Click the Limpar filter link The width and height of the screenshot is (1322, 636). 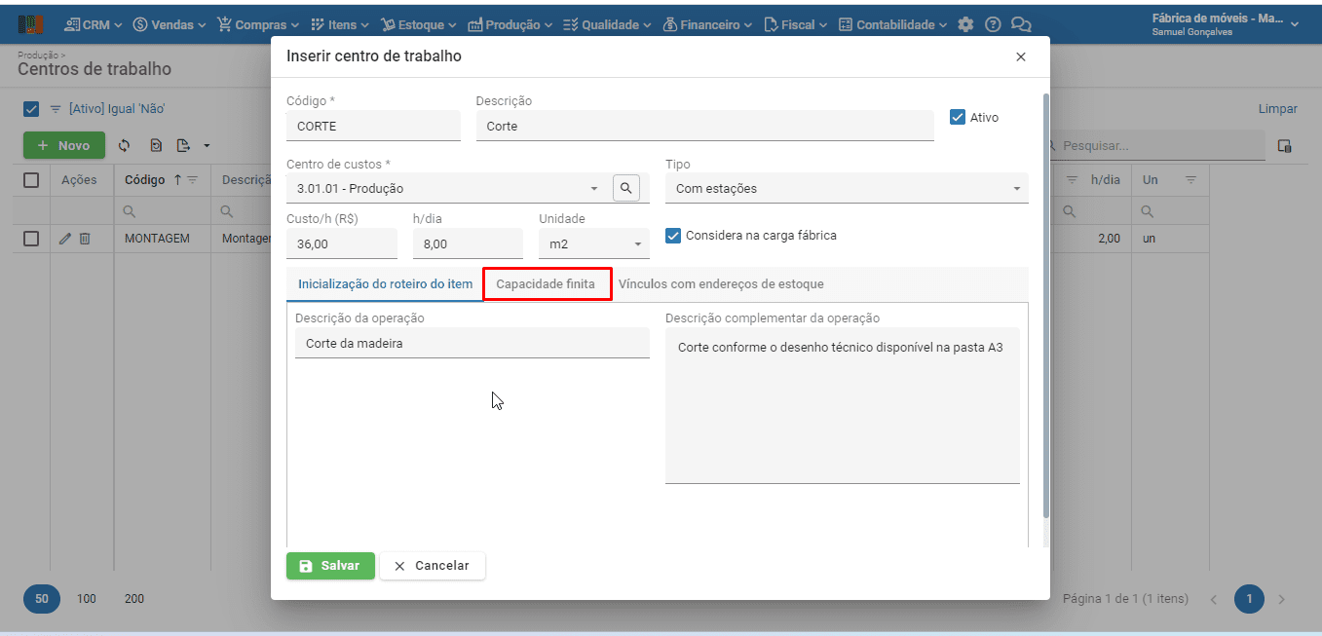click(1277, 109)
